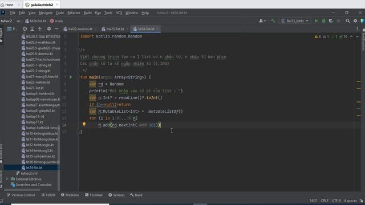
Task: Click the 4 spaces indent status entry
Action: point(350,200)
